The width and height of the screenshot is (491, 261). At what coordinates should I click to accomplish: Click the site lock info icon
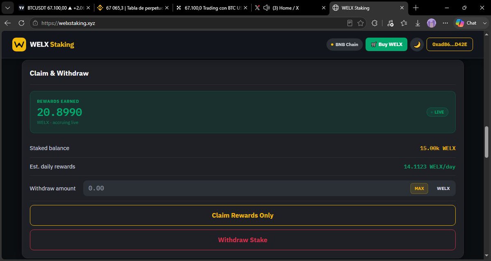pyautogui.click(x=35, y=23)
